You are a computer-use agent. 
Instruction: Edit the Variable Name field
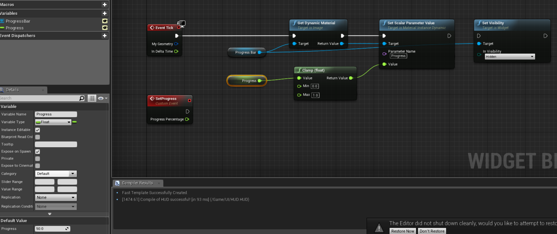pyautogui.click(x=56, y=114)
